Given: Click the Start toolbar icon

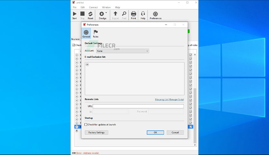Looking at the screenshot, I should 74,15.
